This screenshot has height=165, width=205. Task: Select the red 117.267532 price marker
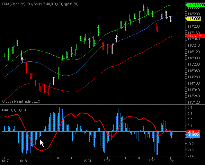pos(195,36)
